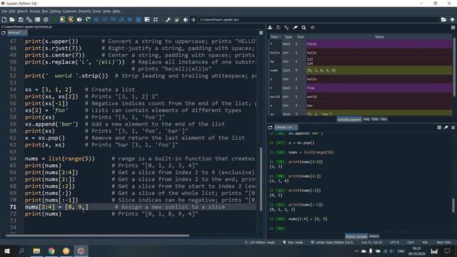Open the Edit menu
The width and height of the screenshot is (457, 257).
click(x=12, y=11)
